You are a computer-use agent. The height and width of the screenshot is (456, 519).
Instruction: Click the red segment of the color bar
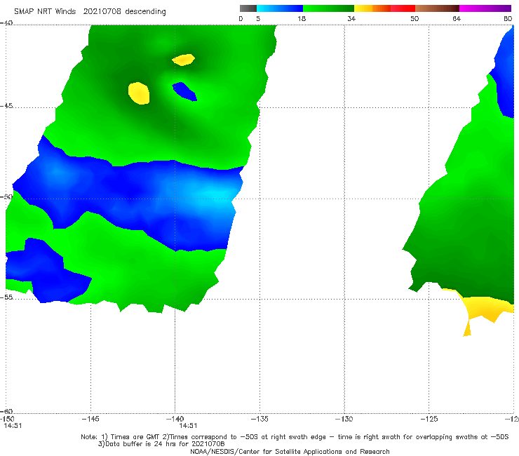403,8
